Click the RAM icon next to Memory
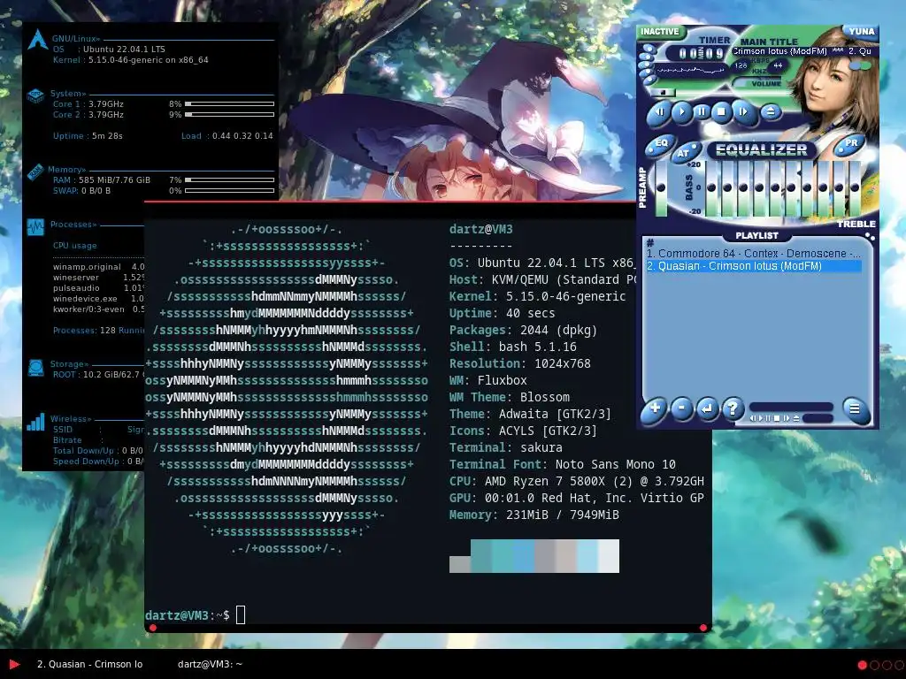 point(35,172)
